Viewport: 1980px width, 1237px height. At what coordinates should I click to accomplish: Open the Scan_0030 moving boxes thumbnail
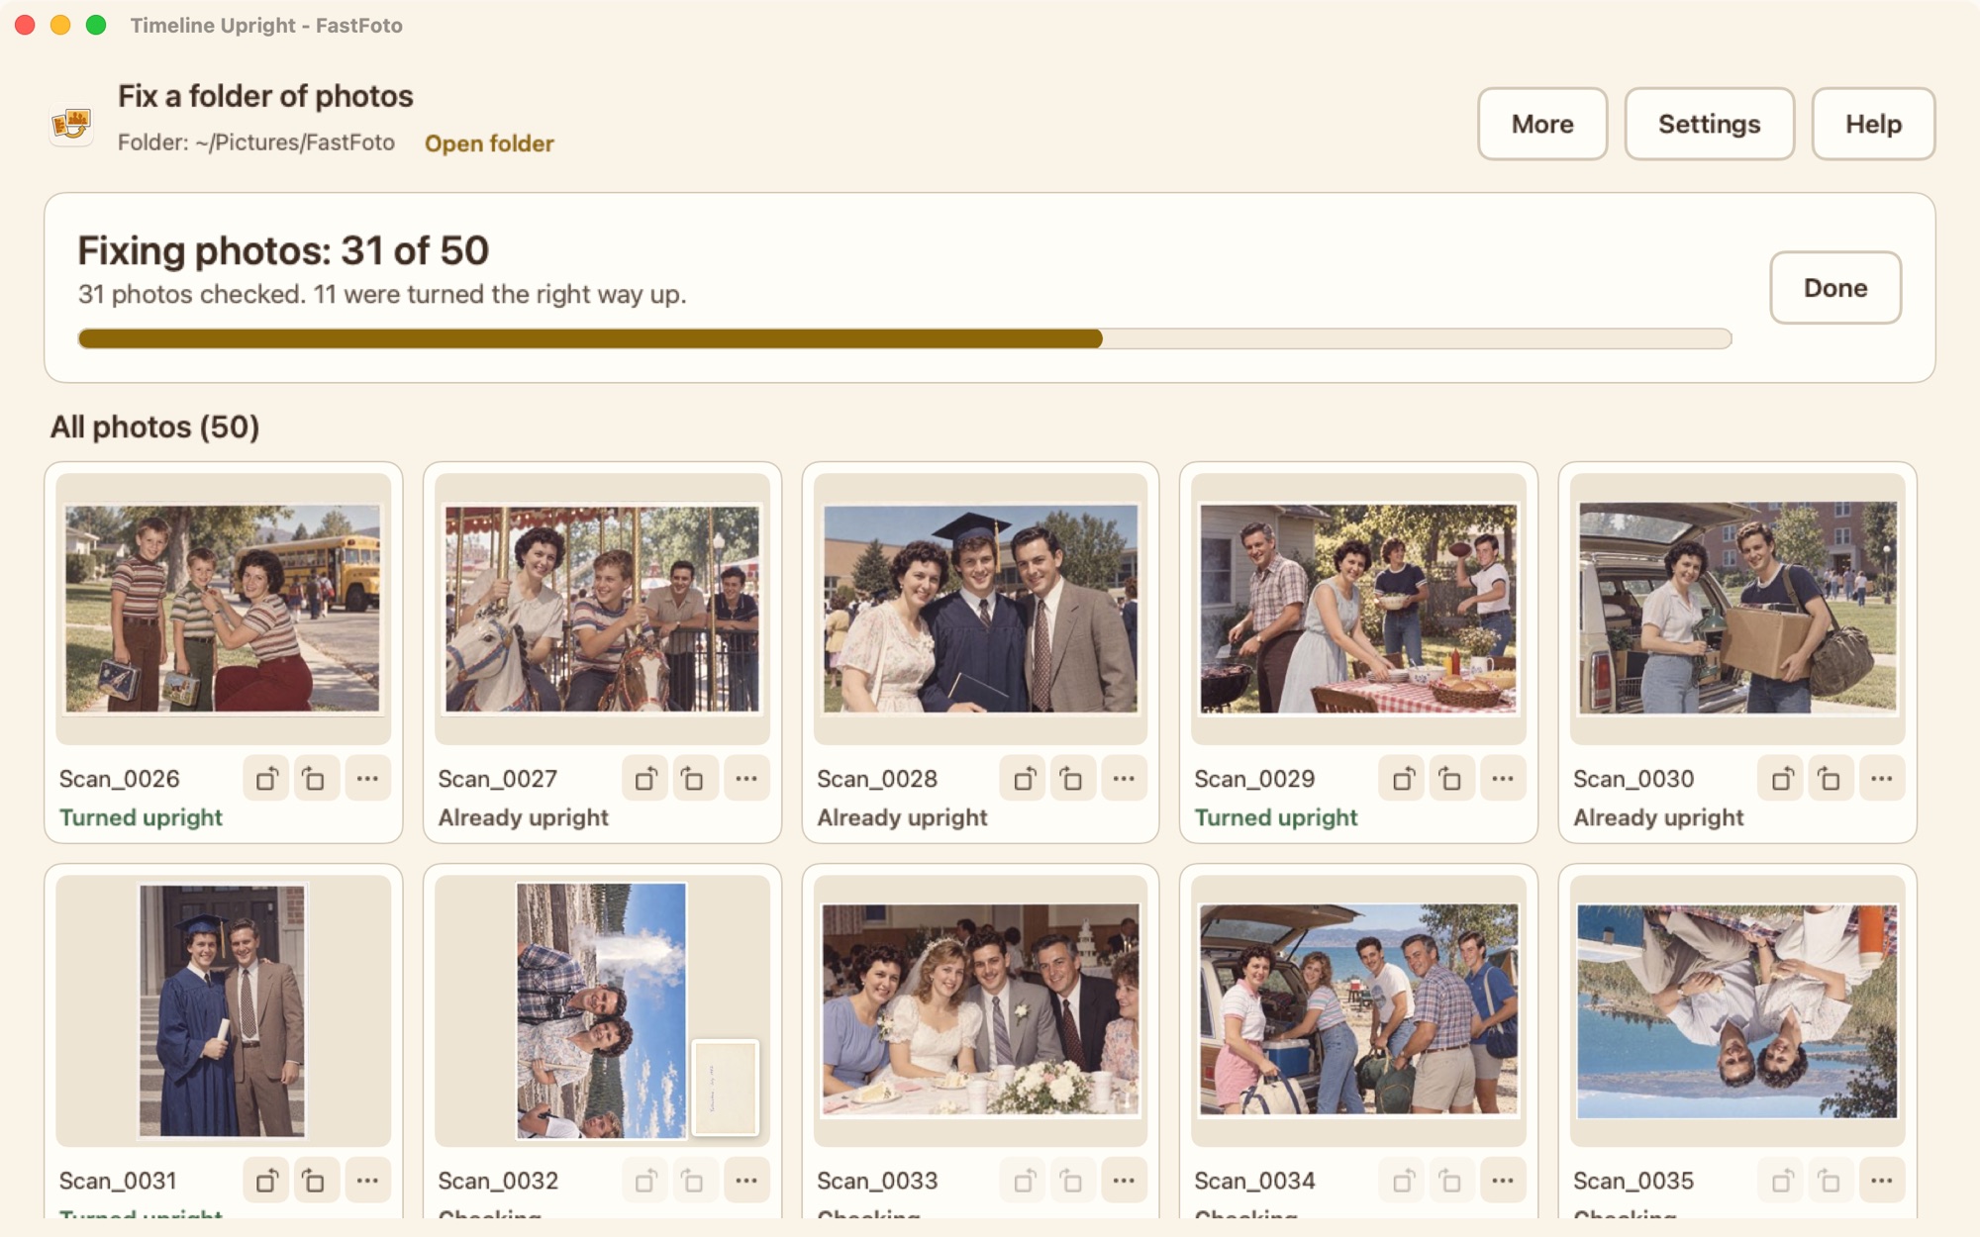coord(1737,609)
